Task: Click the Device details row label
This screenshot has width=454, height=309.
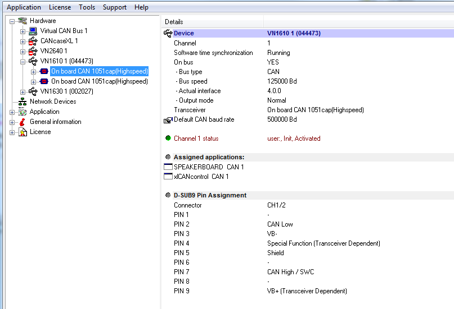Action: pos(184,33)
